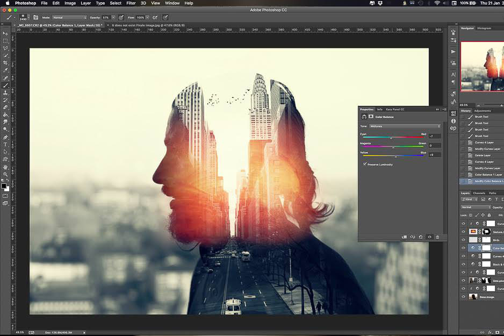The width and height of the screenshot is (504, 336).
Task: Pick the Type tool
Action: 5,144
